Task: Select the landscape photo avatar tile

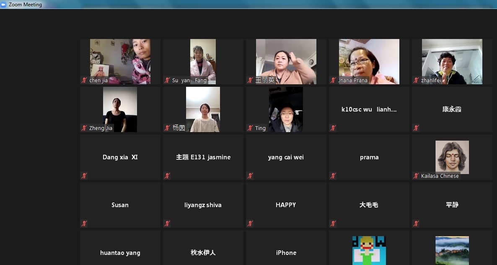Action: pyautogui.click(x=452, y=250)
